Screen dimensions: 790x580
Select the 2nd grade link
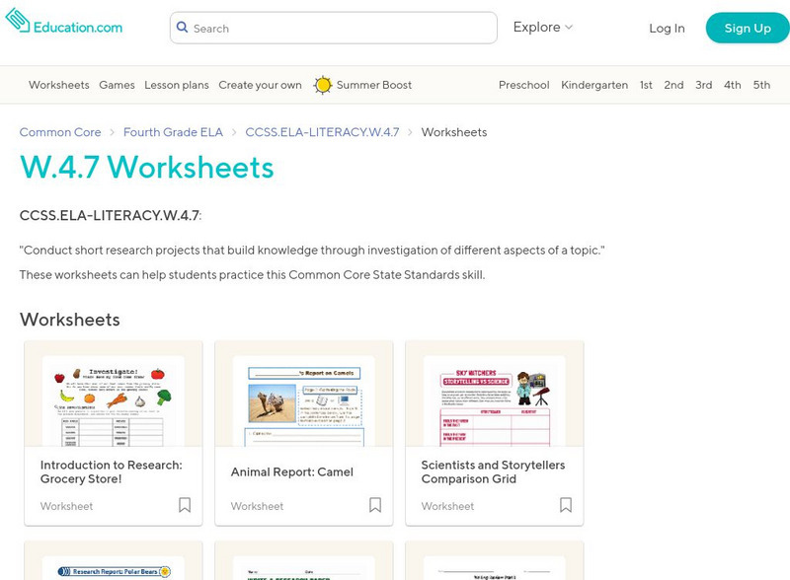tap(673, 85)
